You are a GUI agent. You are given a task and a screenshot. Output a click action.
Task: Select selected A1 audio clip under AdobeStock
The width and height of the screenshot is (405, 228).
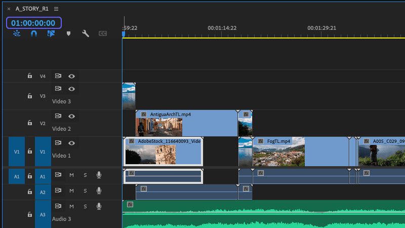pyautogui.click(x=163, y=176)
